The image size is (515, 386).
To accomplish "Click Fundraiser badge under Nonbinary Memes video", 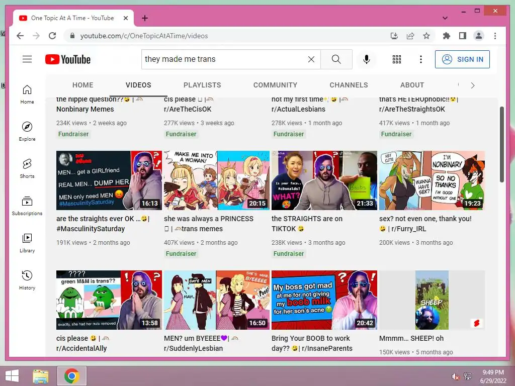I will tap(73, 134).
